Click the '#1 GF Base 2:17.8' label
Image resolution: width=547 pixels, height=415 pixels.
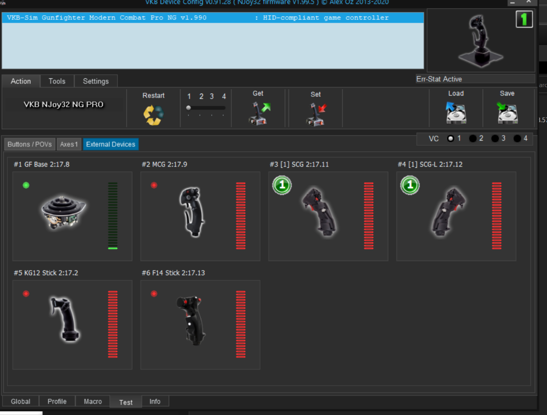(42, 164)
